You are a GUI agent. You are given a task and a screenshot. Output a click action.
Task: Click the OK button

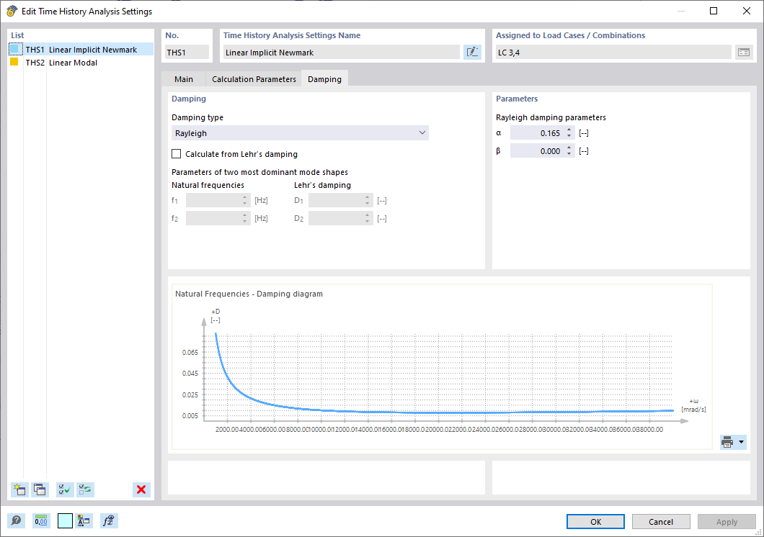[x=595, y=521]
